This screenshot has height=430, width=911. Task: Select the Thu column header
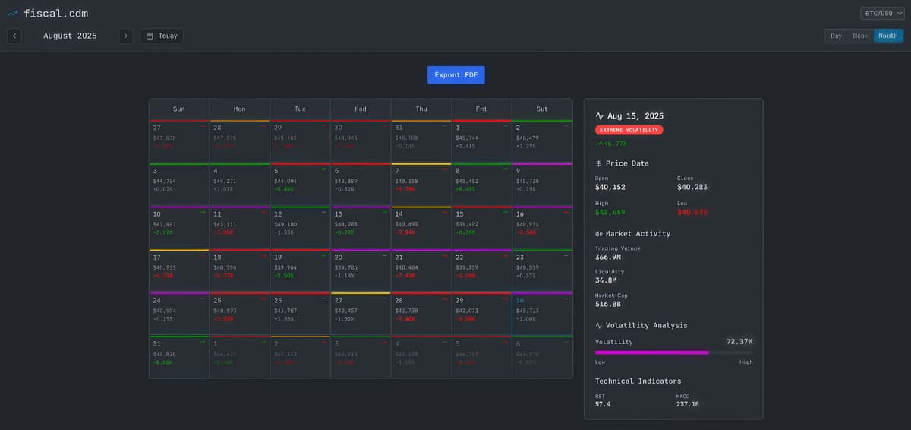tap(421, 109)
